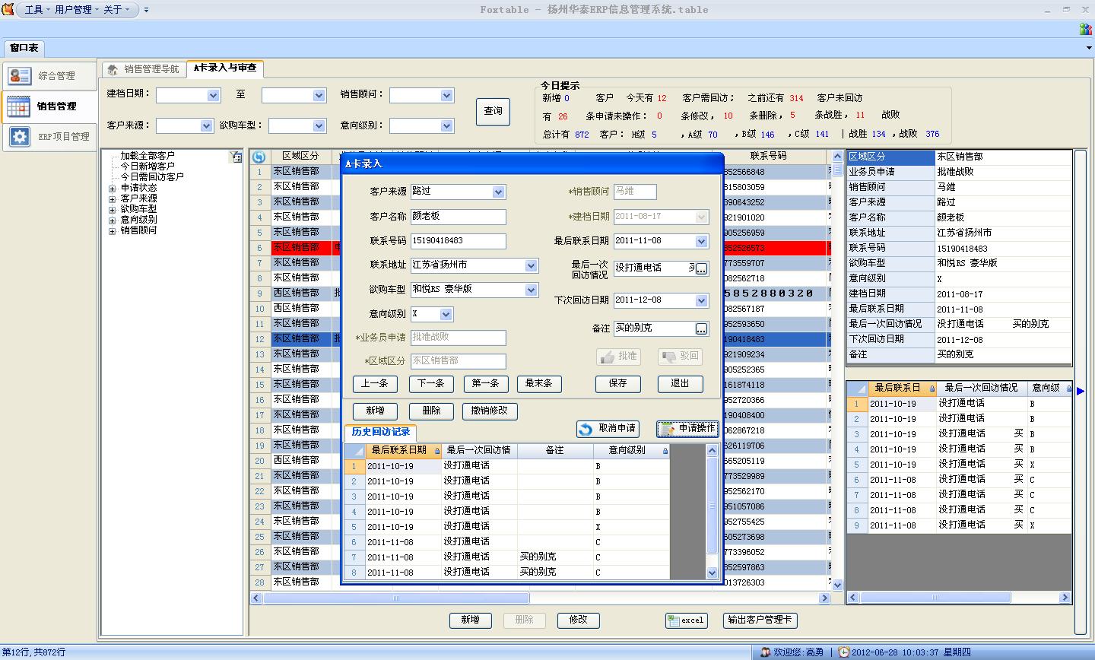Click the 取消申请 undo-arrow button
1095x660 pixels.
[x=607, y=429]
